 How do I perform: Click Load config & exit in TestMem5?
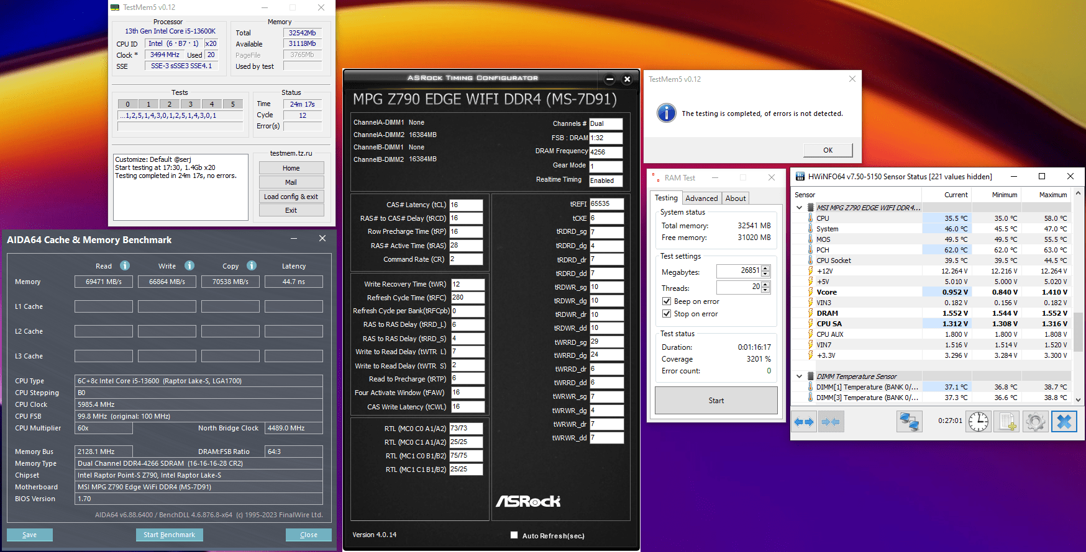(291, 197)
